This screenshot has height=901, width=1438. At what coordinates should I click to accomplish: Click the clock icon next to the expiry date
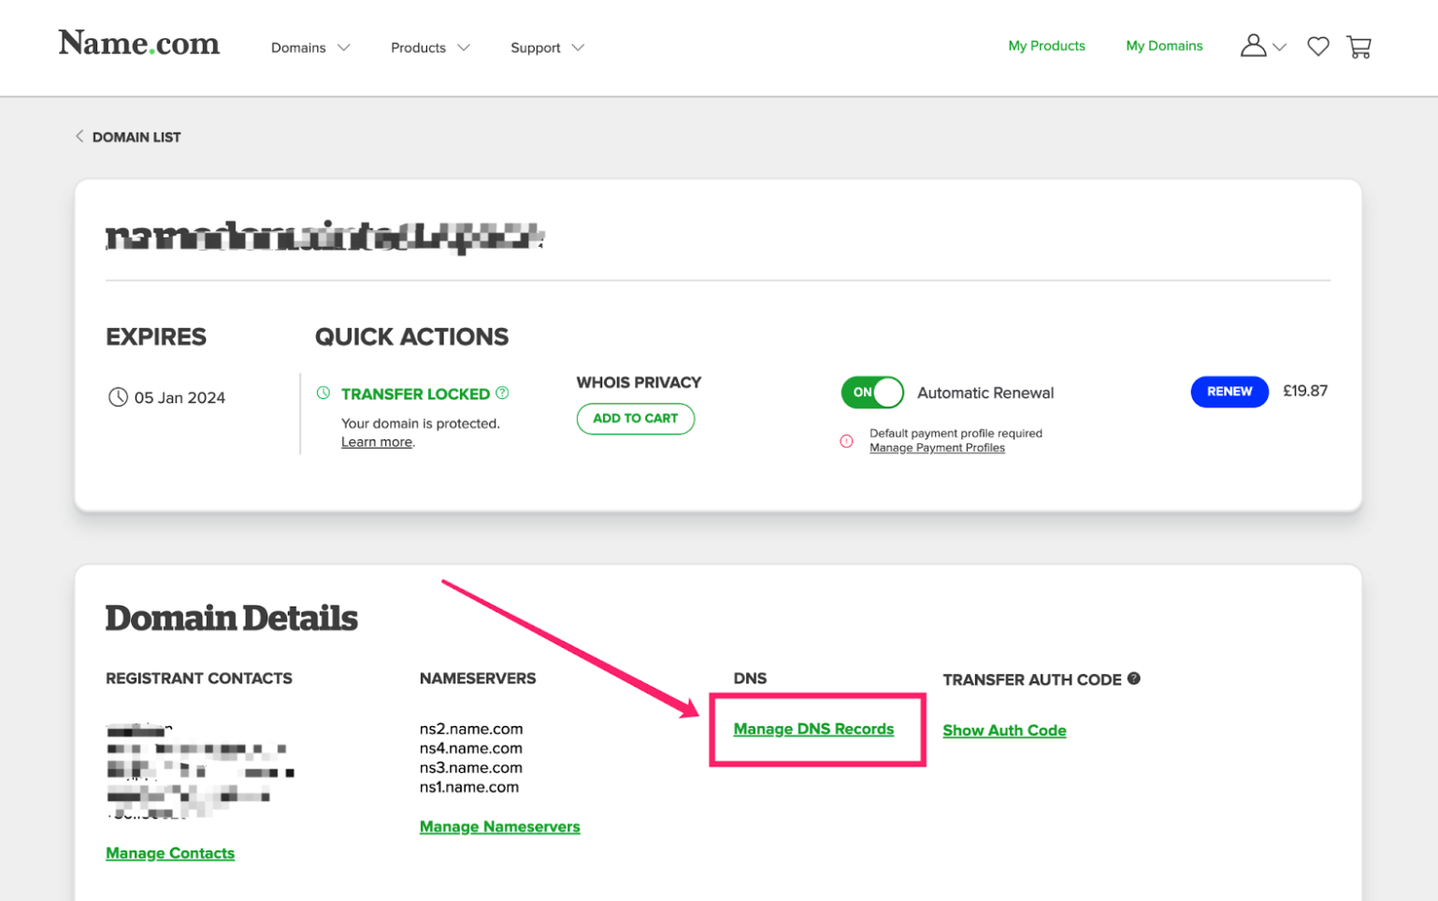118,397
